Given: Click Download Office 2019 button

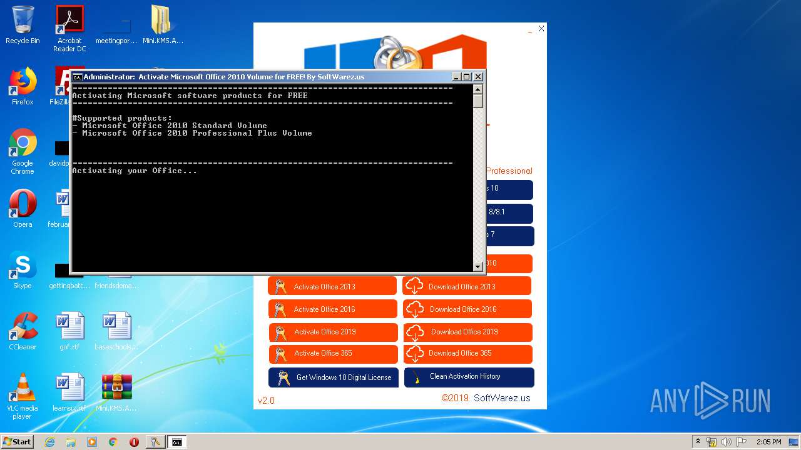Looking at the screenshot, I should coord(468,332).
